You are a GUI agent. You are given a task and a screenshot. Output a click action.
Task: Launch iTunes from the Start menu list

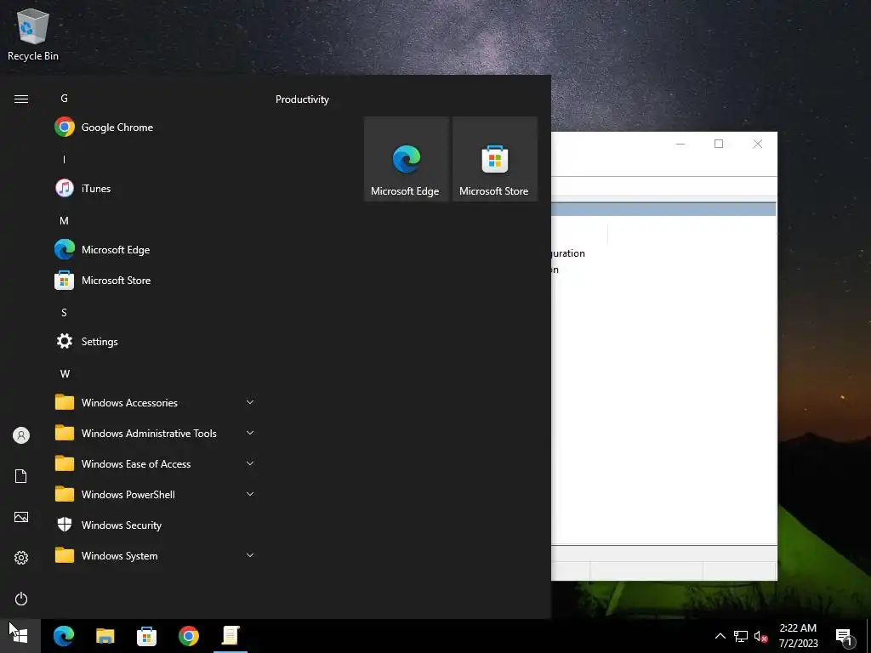point(153,188)
